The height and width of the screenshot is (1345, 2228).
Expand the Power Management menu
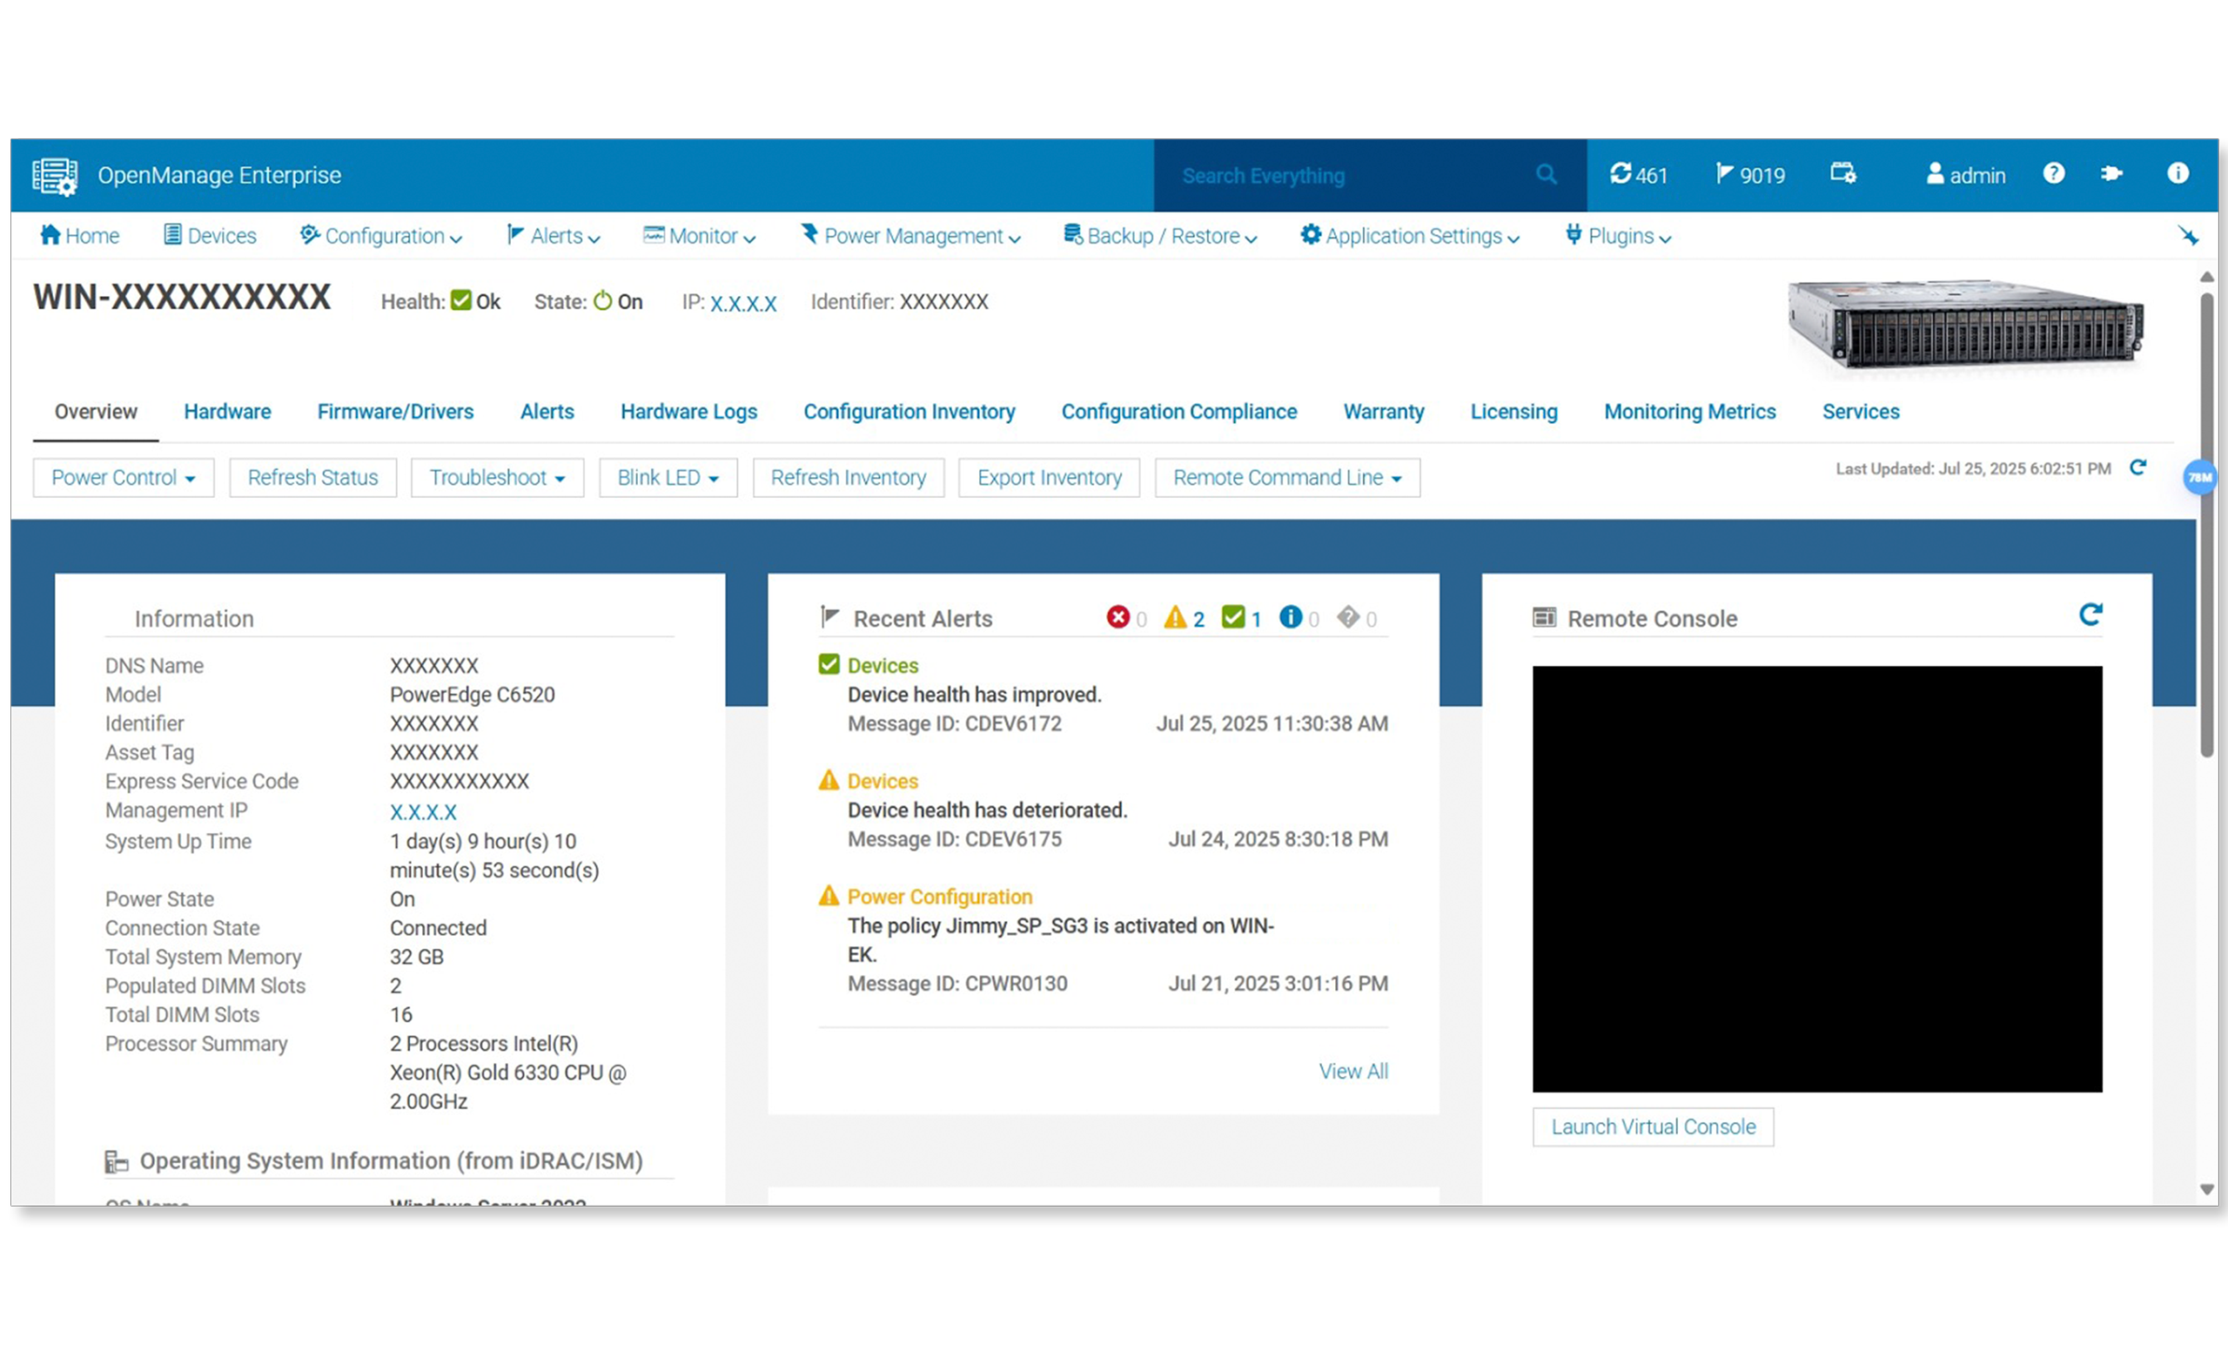coord(910,236)
